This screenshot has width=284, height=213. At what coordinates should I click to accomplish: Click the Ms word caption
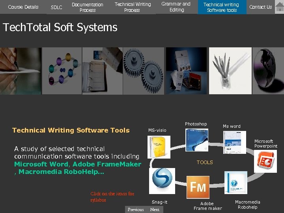[x=232, y=126]
